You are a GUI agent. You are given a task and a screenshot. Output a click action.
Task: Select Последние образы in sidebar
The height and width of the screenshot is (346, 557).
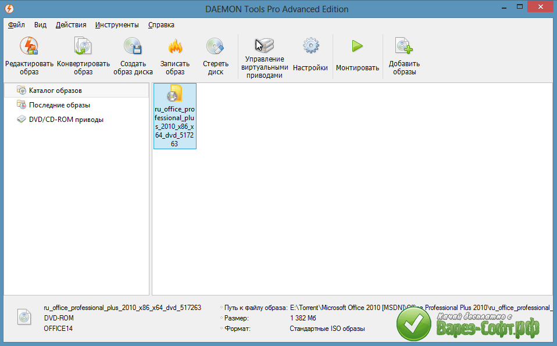click(x=59, y=105)
